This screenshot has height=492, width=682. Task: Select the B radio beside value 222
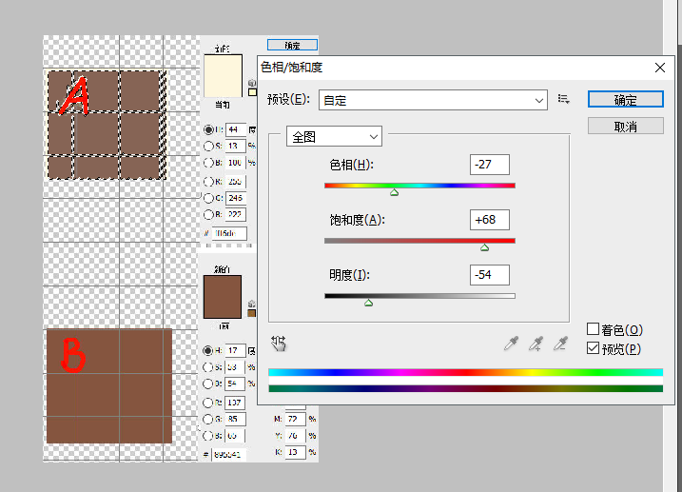(208, 214)
